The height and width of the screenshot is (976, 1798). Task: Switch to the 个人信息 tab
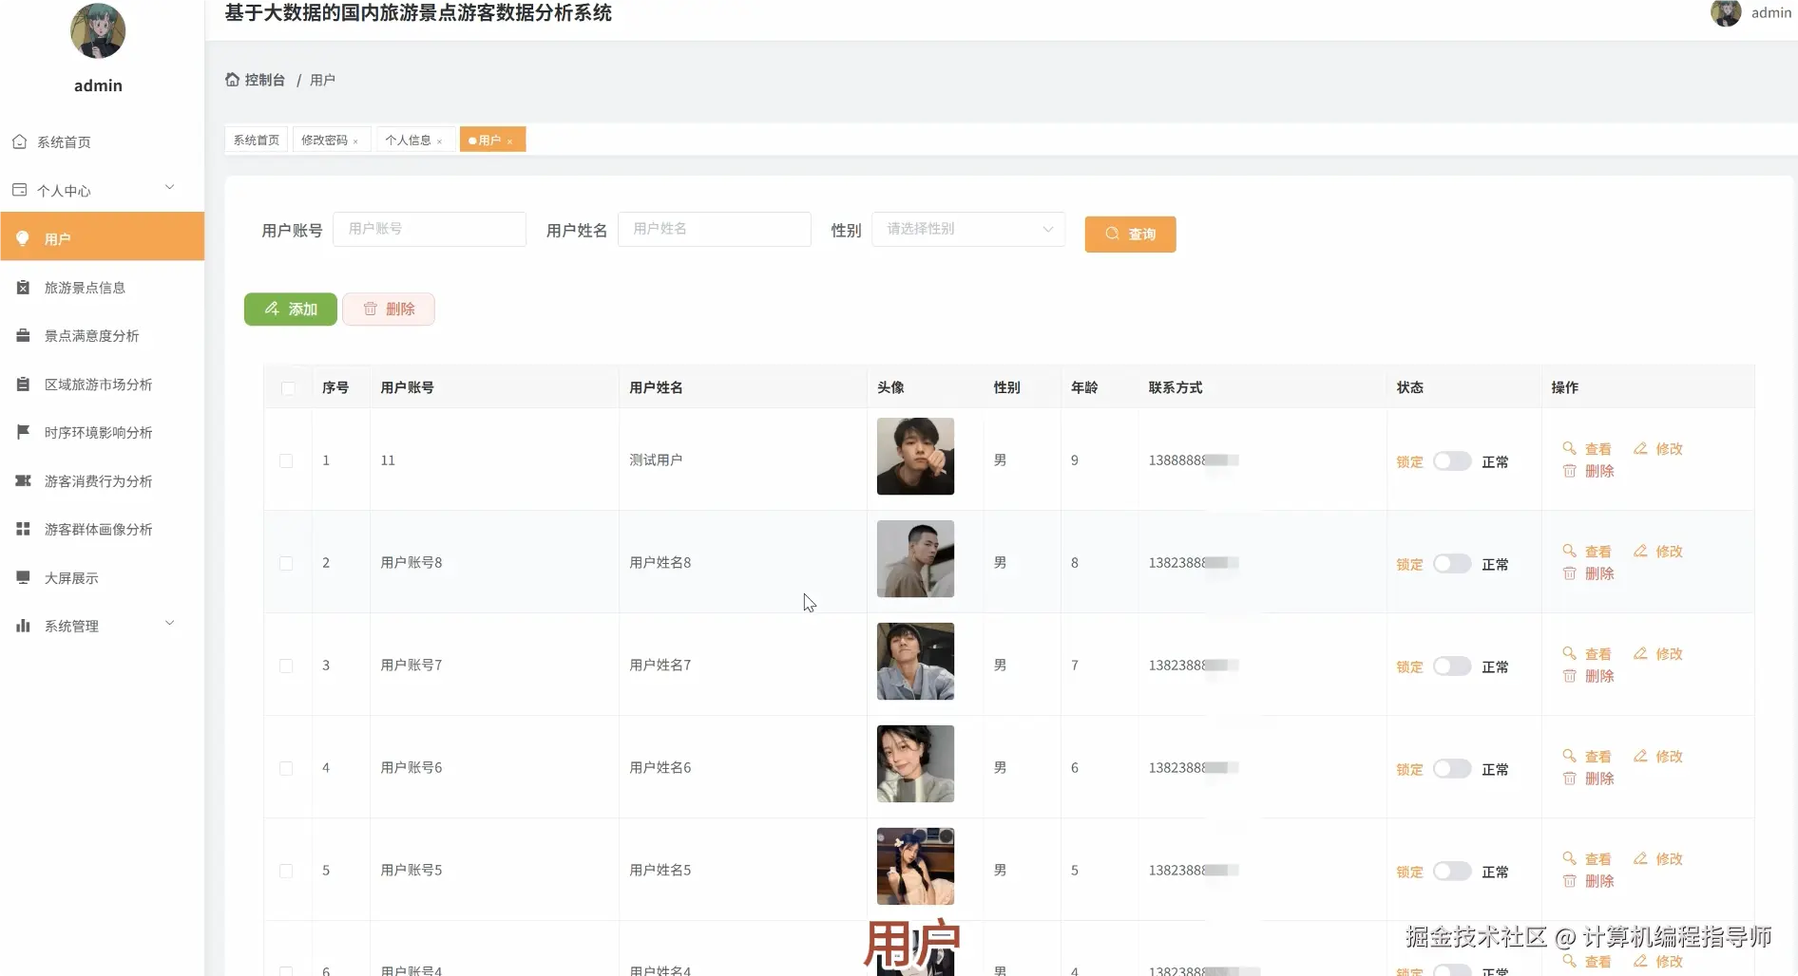[x=410, y=140]
